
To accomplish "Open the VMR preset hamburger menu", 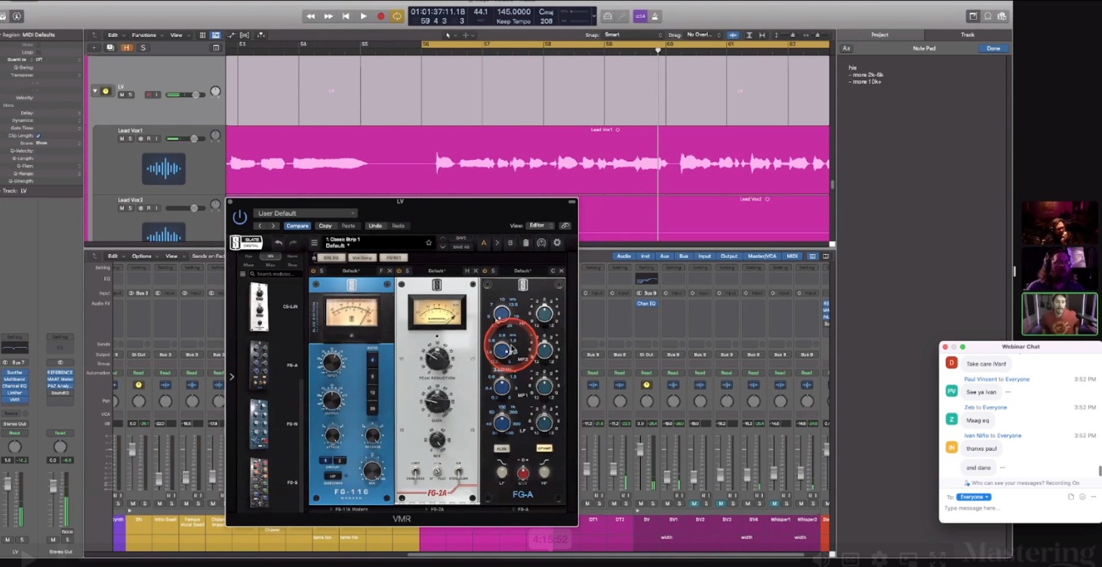I will pos(314,243).
